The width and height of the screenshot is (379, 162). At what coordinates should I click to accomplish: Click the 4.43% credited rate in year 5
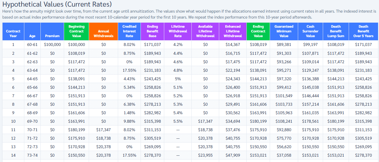(129, 79)
